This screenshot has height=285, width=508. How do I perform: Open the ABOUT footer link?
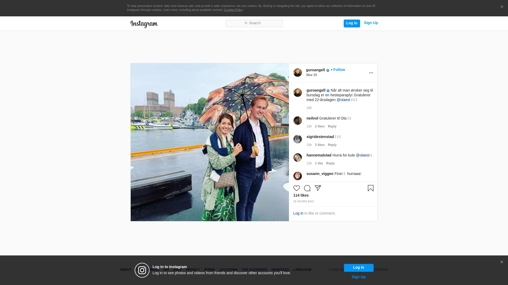point(126,270)
